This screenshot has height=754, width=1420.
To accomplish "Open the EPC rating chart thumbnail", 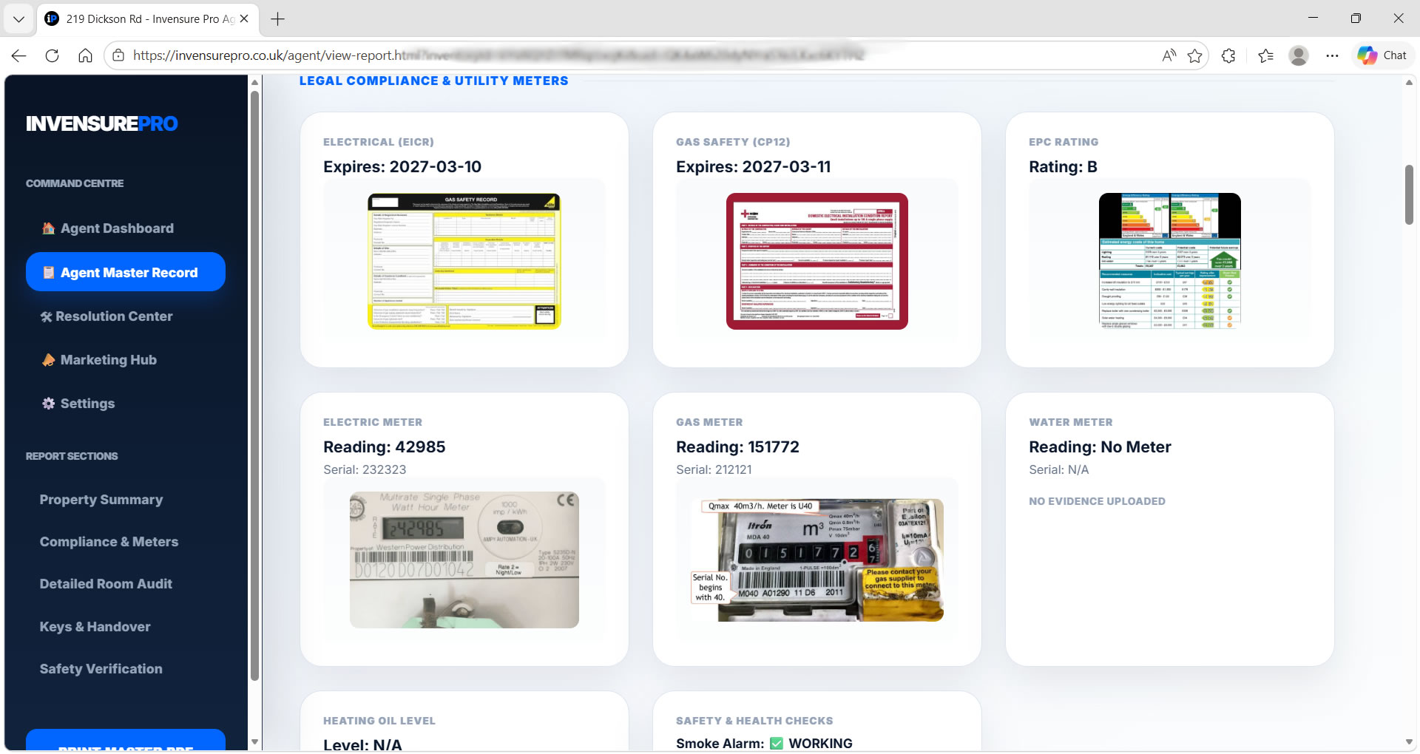I will click(1170, 261).
